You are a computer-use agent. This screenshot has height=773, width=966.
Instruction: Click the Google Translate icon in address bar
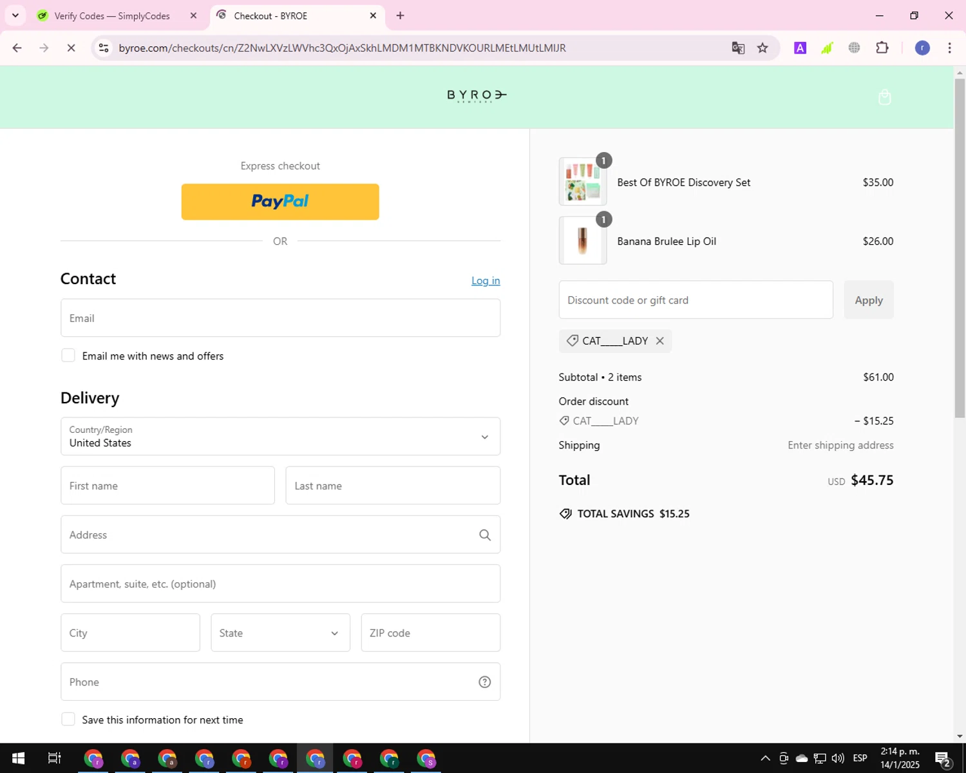tap(738, 48)
